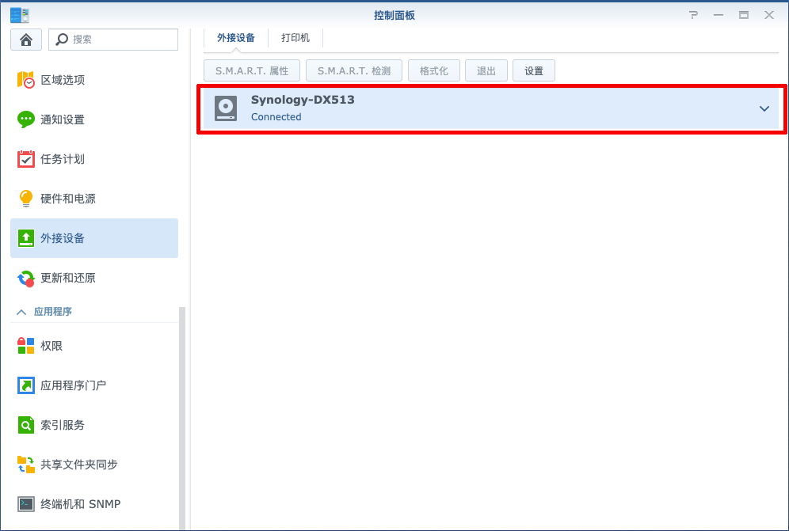Open 任务计划 task scheduler icon

(26, 159)
